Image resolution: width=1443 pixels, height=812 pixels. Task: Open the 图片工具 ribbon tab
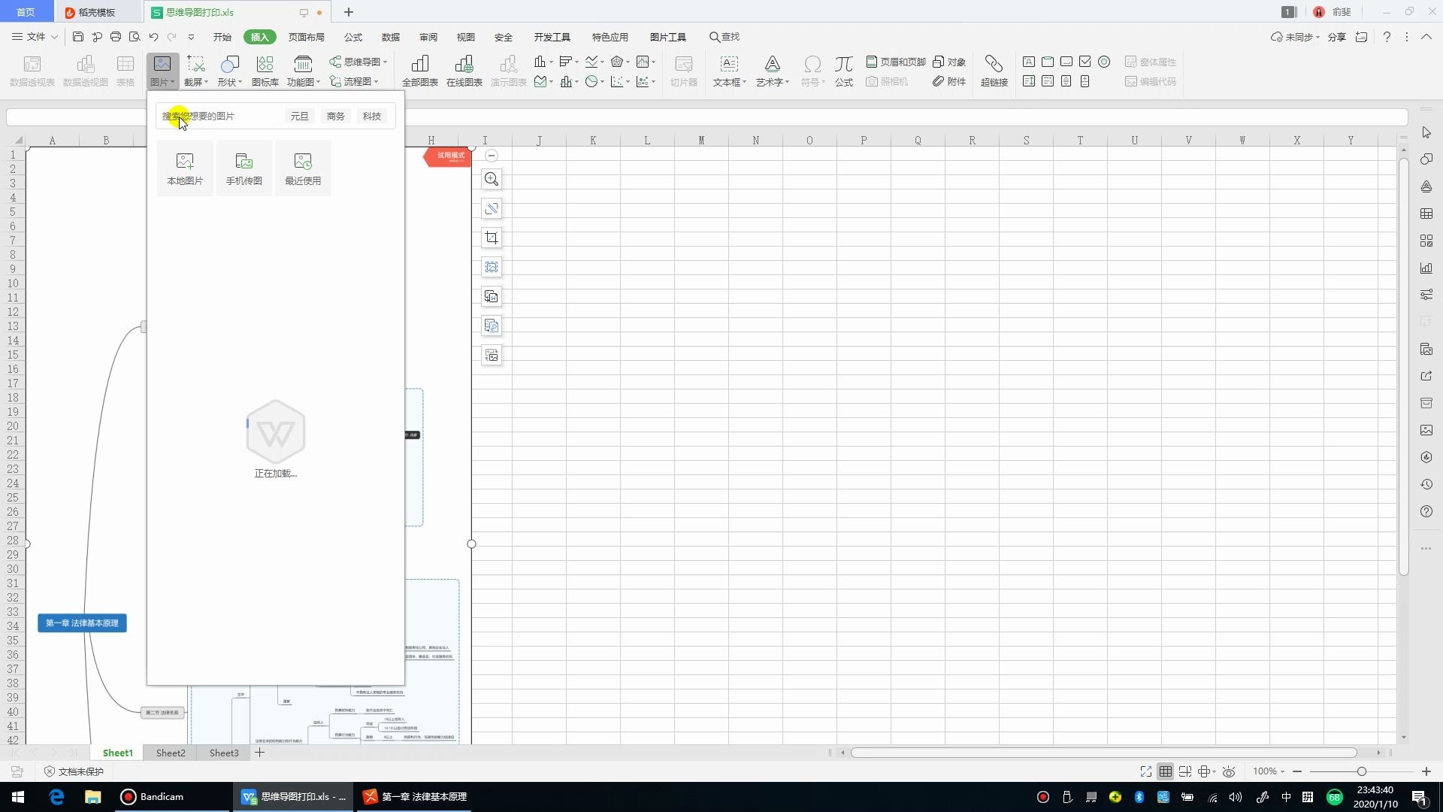click(x=667, y=37)
